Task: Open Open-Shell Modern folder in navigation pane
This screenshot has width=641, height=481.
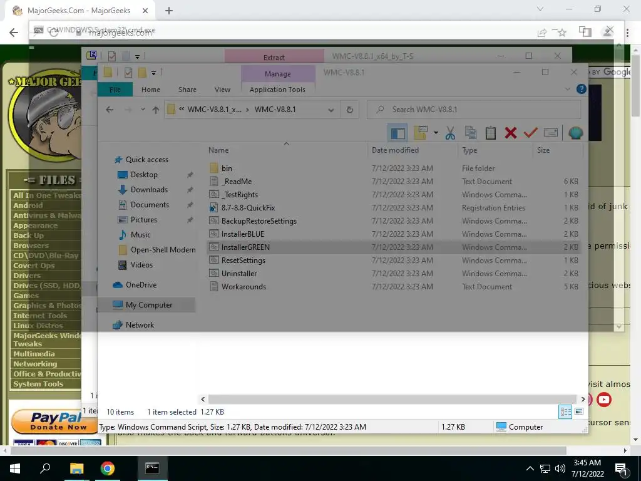Action: (x=163, y=250)
